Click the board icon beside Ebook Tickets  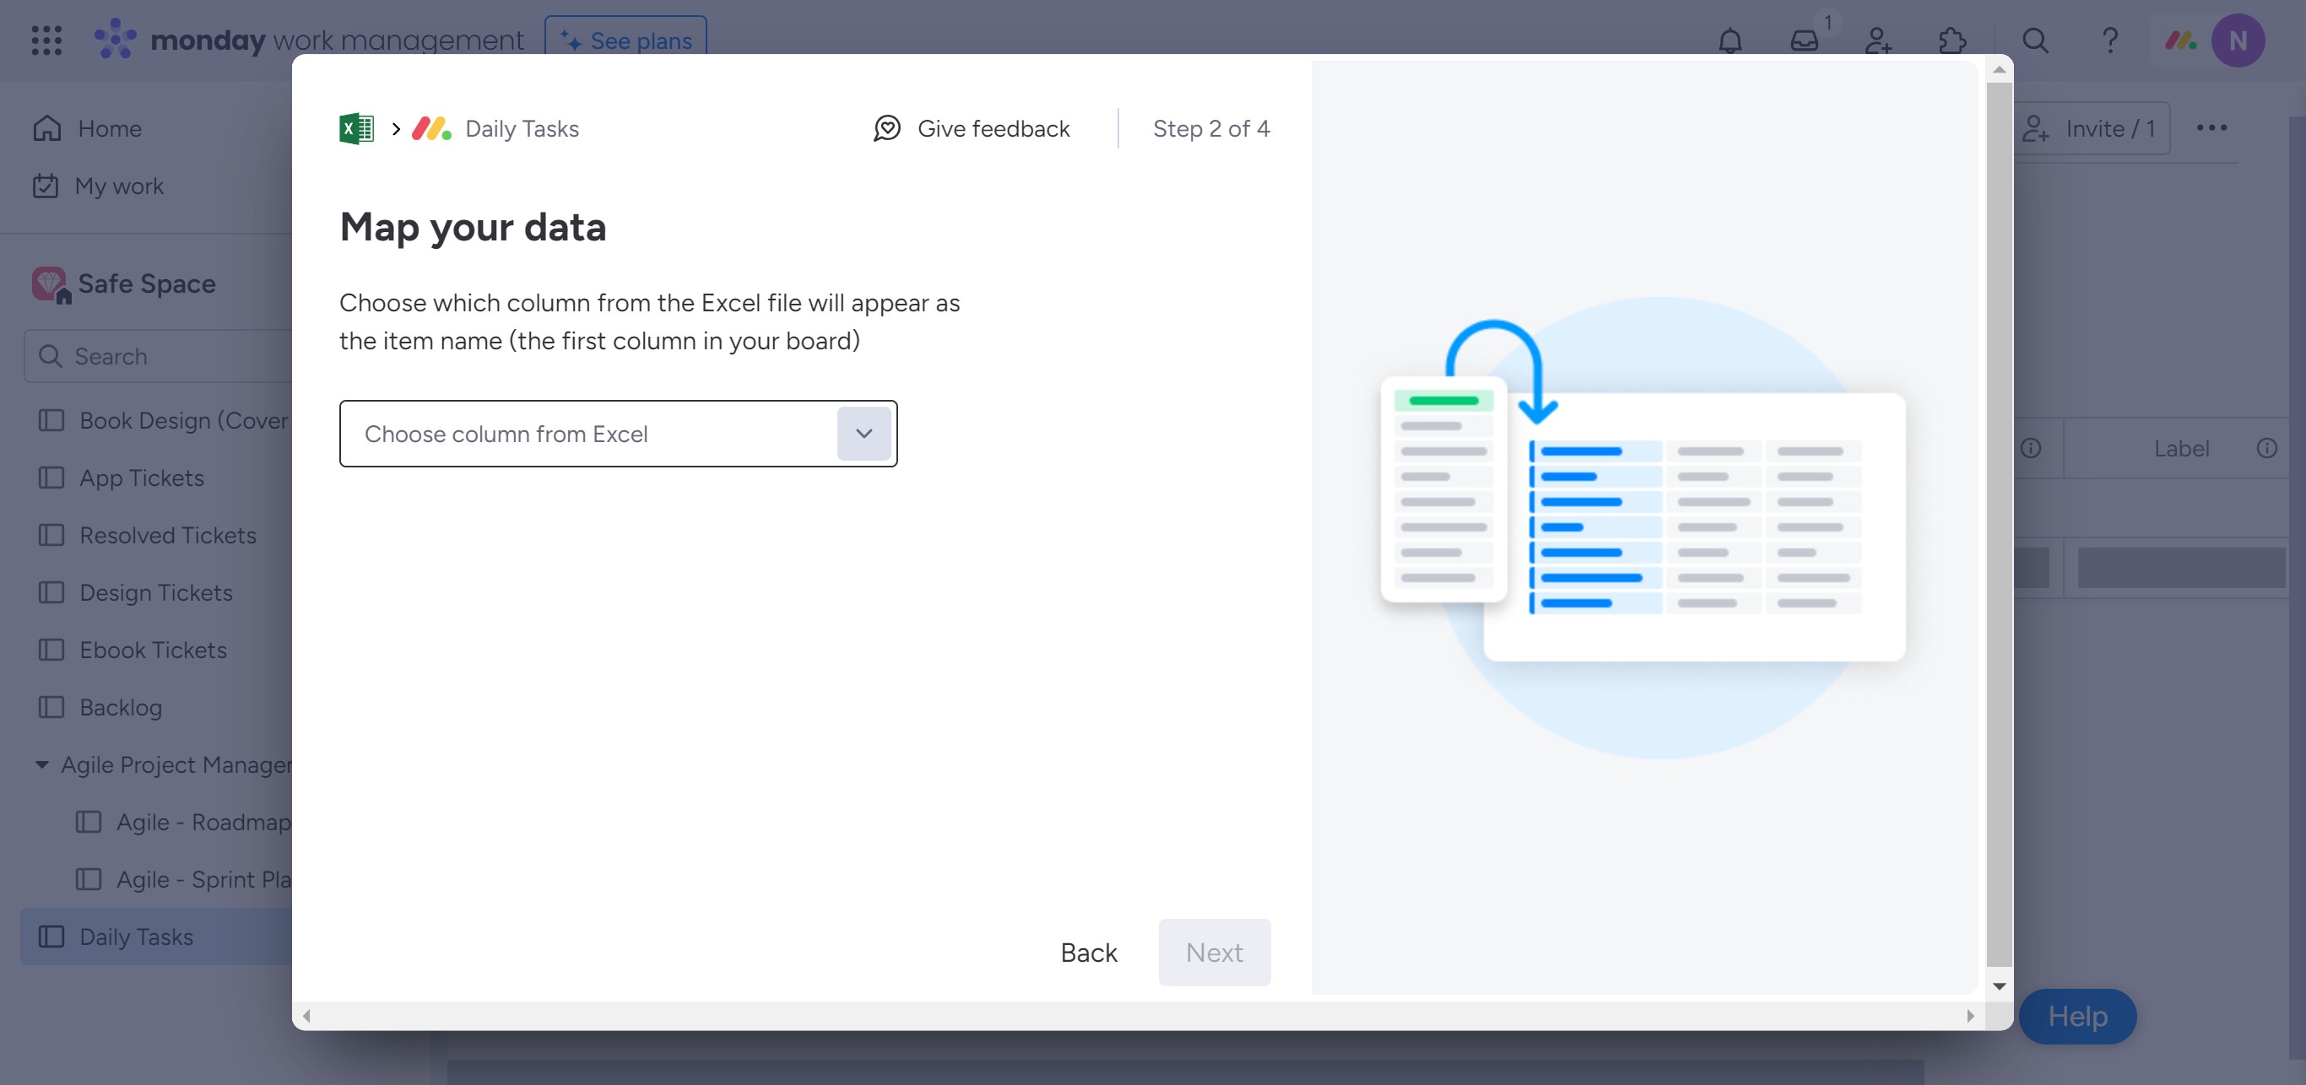(51, 650)
